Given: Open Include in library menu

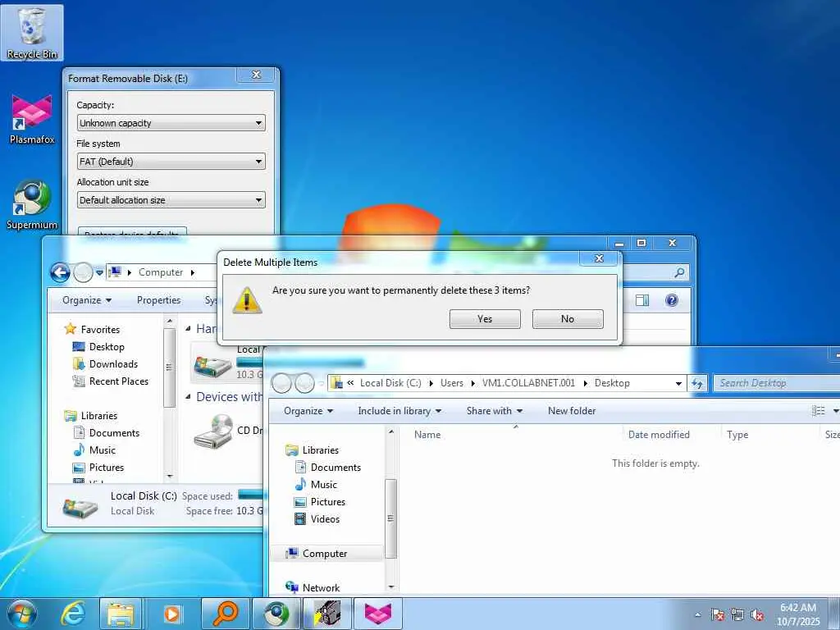Looking at the screenshot, I should 399,411.
